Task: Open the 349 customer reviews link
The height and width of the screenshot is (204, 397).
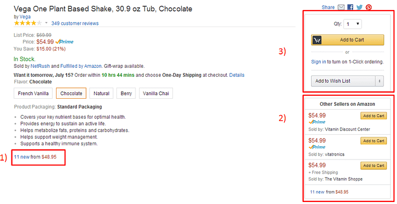Action: point(75,23)
